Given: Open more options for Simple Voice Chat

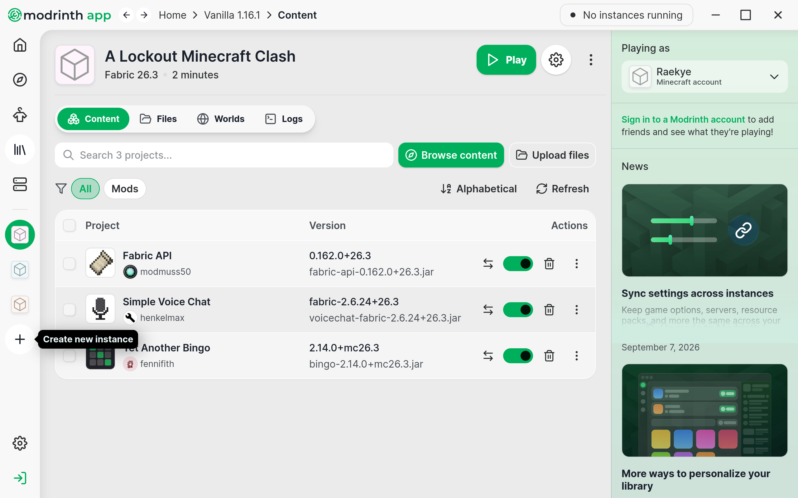Looking at the screenshot, I should 576,310.
